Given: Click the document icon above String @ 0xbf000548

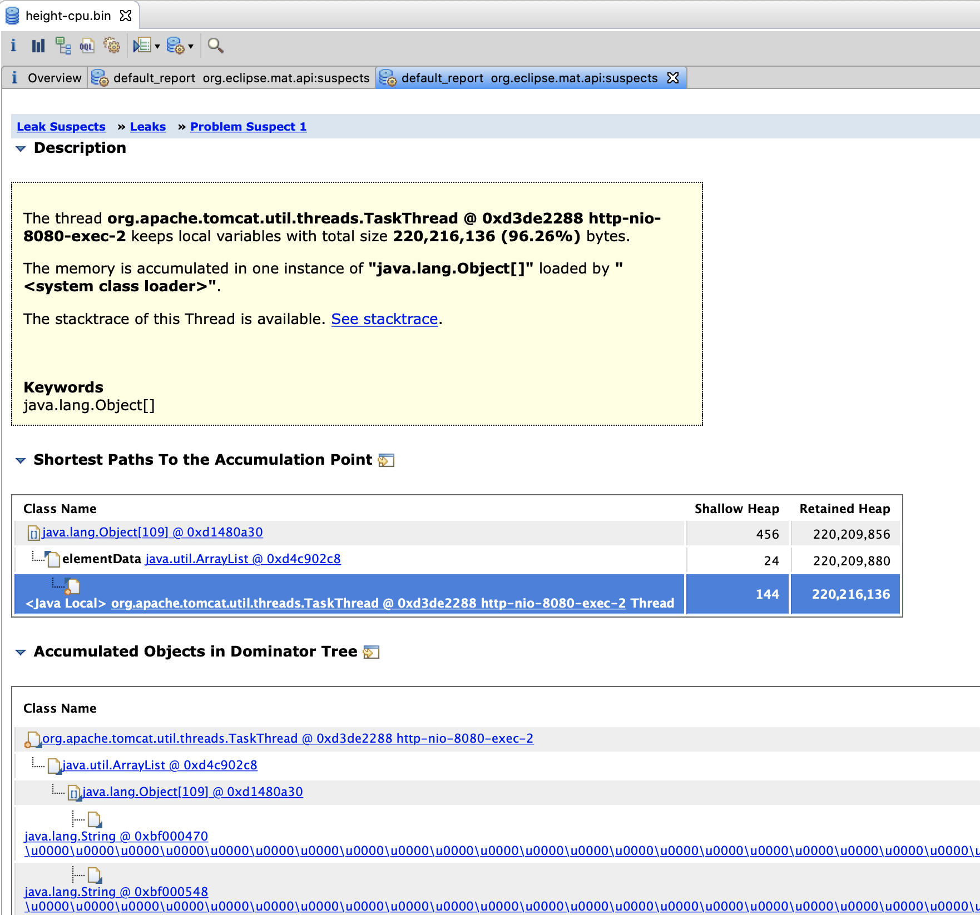Looking at the screenshot, I should tap(95, 876).
